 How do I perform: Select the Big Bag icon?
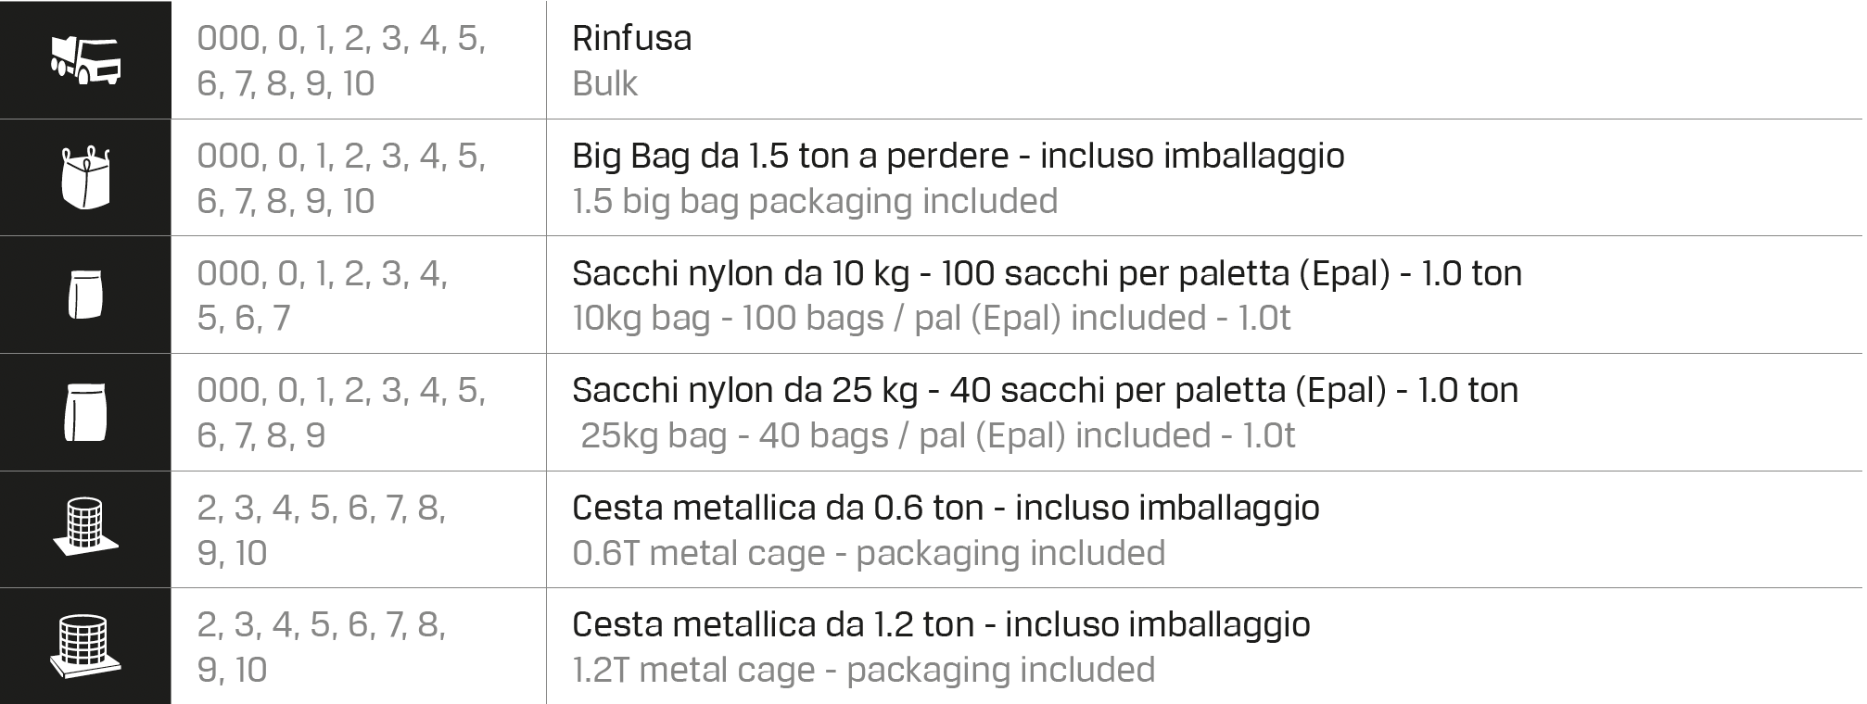pos(85,177)
